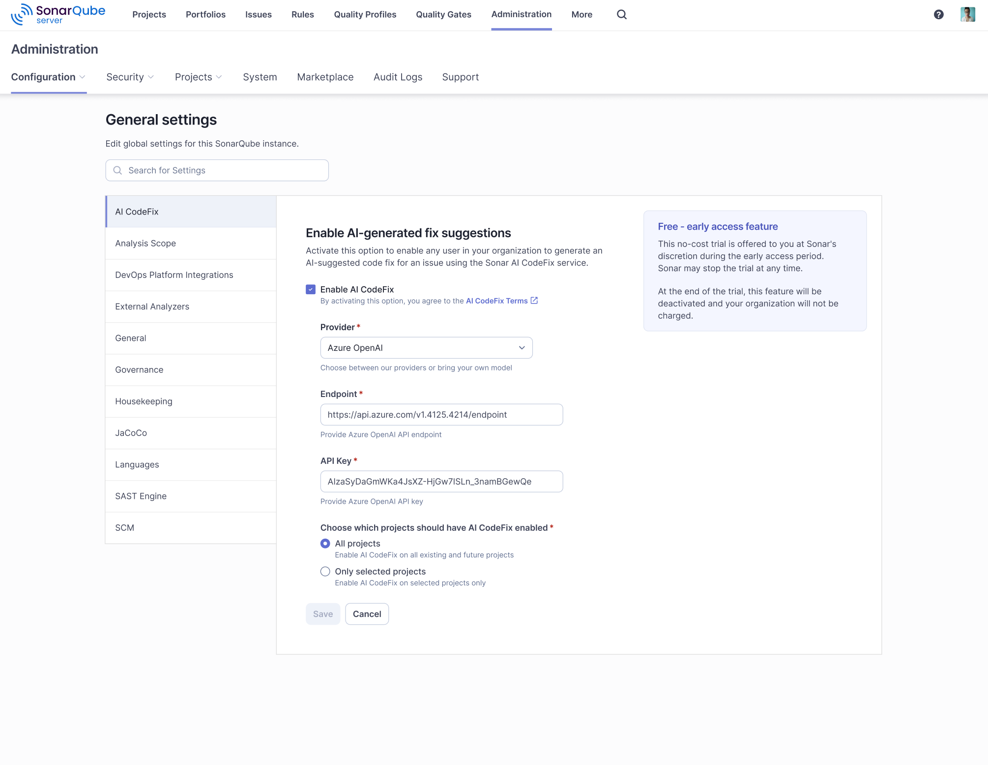Open the user avatar menu

coord(967,14)
